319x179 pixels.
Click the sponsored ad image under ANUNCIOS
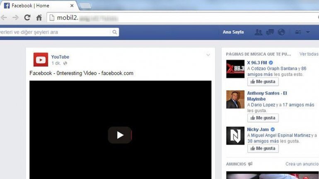(273, 175)
